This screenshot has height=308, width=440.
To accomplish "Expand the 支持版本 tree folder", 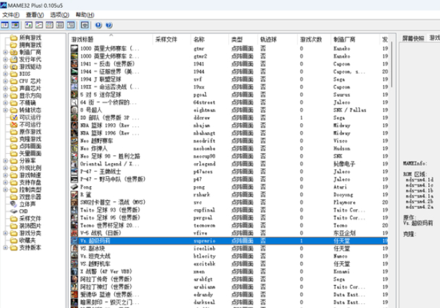I will (x=6, y=247).
